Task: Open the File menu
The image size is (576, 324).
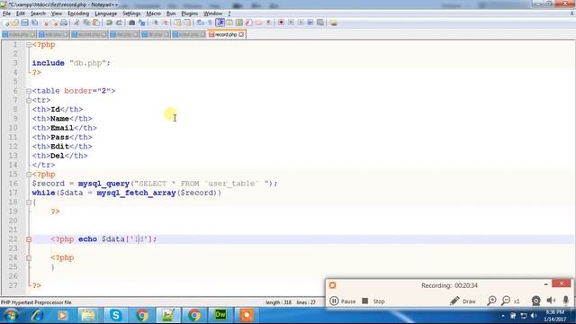Action: coord(6,13)
